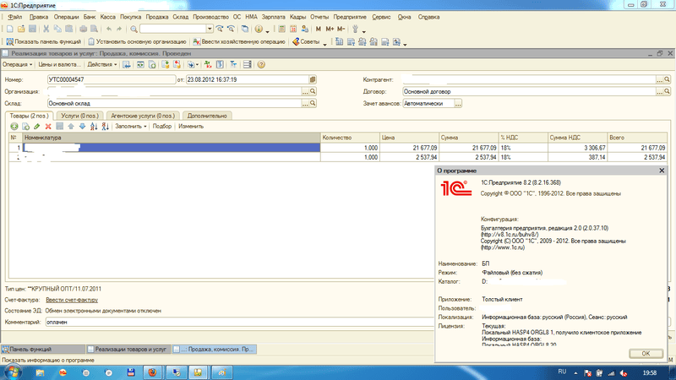Move row up with blue arrow
The image size is (676, 380).
71,126
